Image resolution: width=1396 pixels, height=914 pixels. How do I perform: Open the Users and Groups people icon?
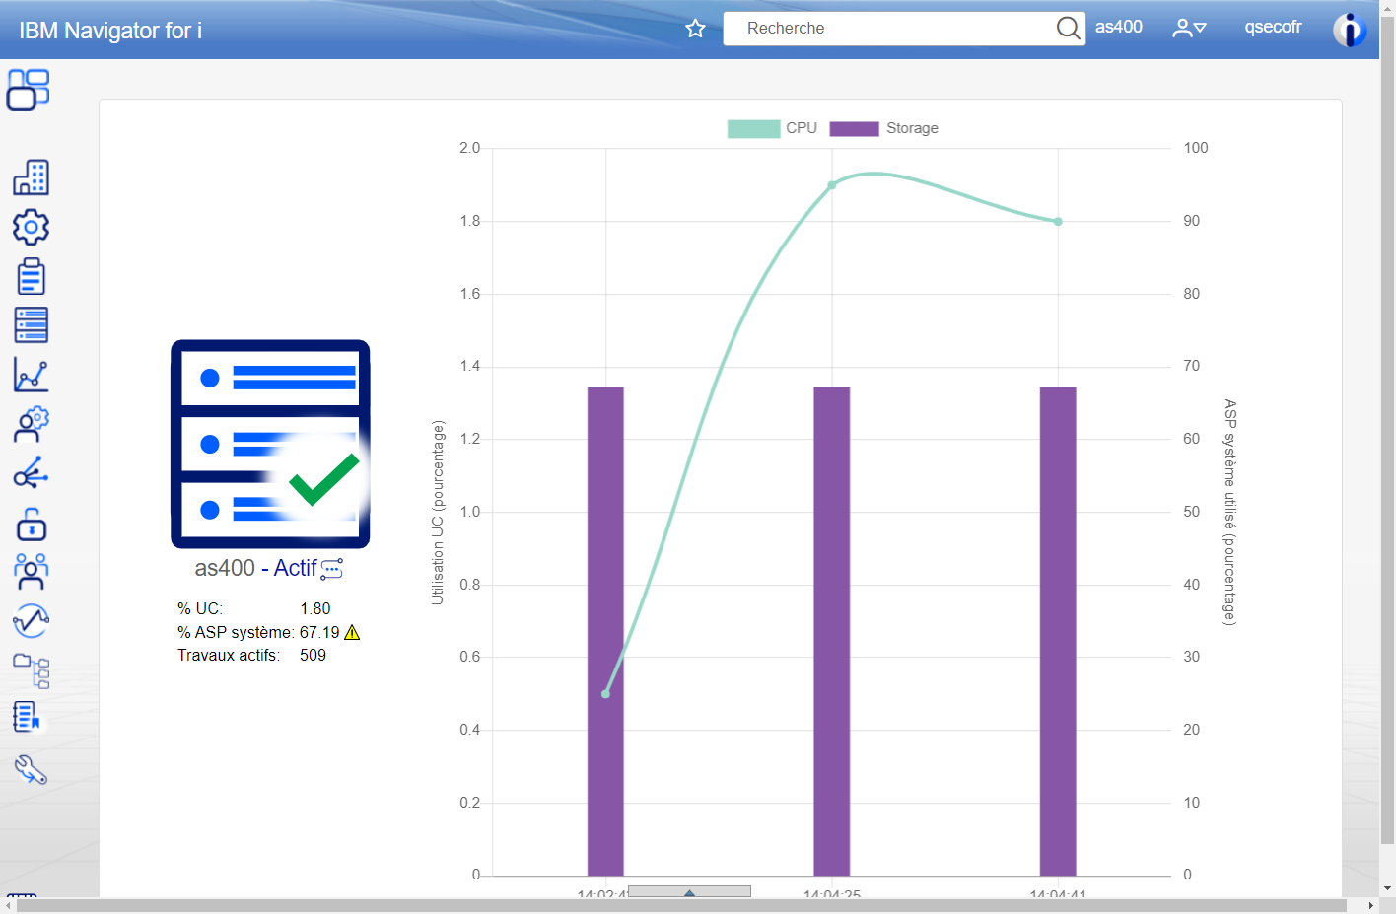click(31, 572)
